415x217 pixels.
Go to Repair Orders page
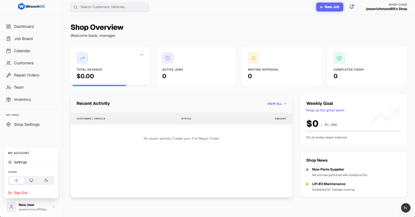26,75
